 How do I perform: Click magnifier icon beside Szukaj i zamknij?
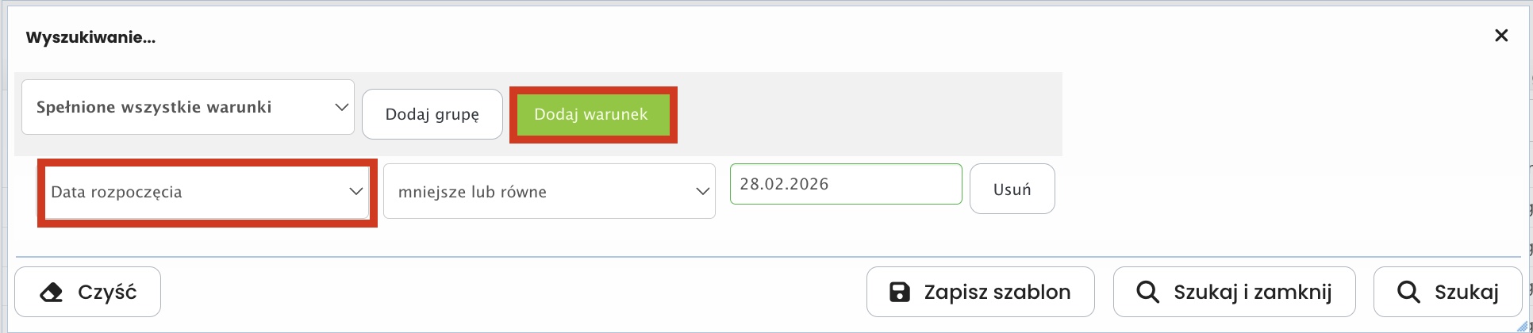click(x=1147, y=293)
